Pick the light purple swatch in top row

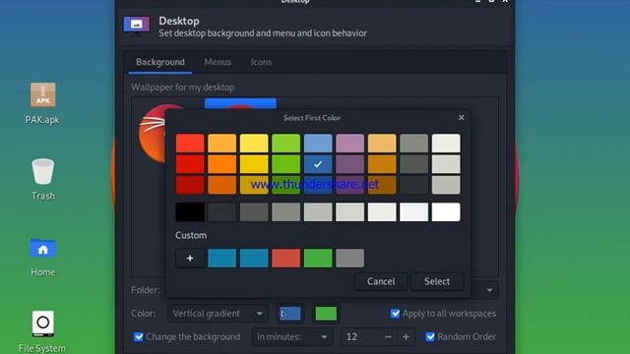[350, 144]
